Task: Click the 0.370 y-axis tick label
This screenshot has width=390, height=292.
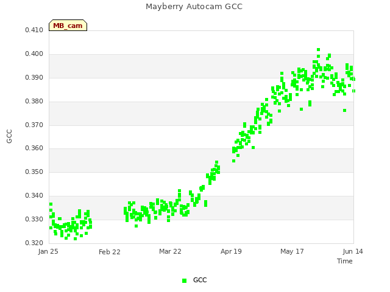Action: 34,125
